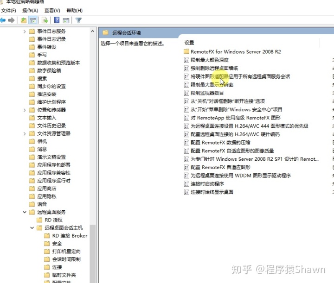
Task: Expand the 事件日志服务 tree node
Action: point(25,31)
